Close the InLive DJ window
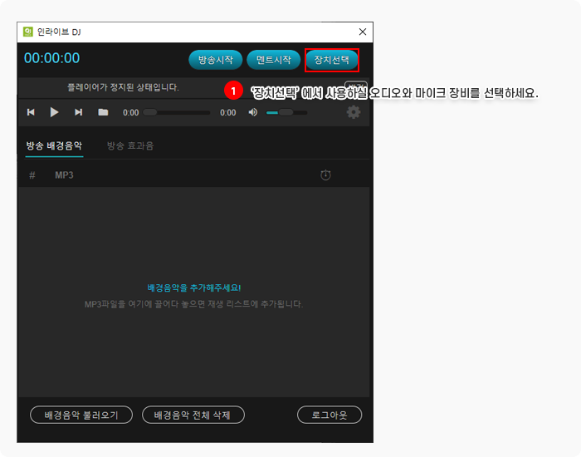Viewport: 581px width, 457px height. tap(362, 32)
